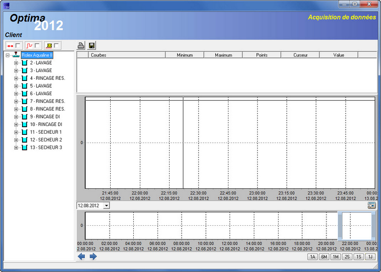Click the tank icon for 7 - RINCAGE RES.
Image resolution: width=381 pixels, height=272 pixels.
[24, 101]
